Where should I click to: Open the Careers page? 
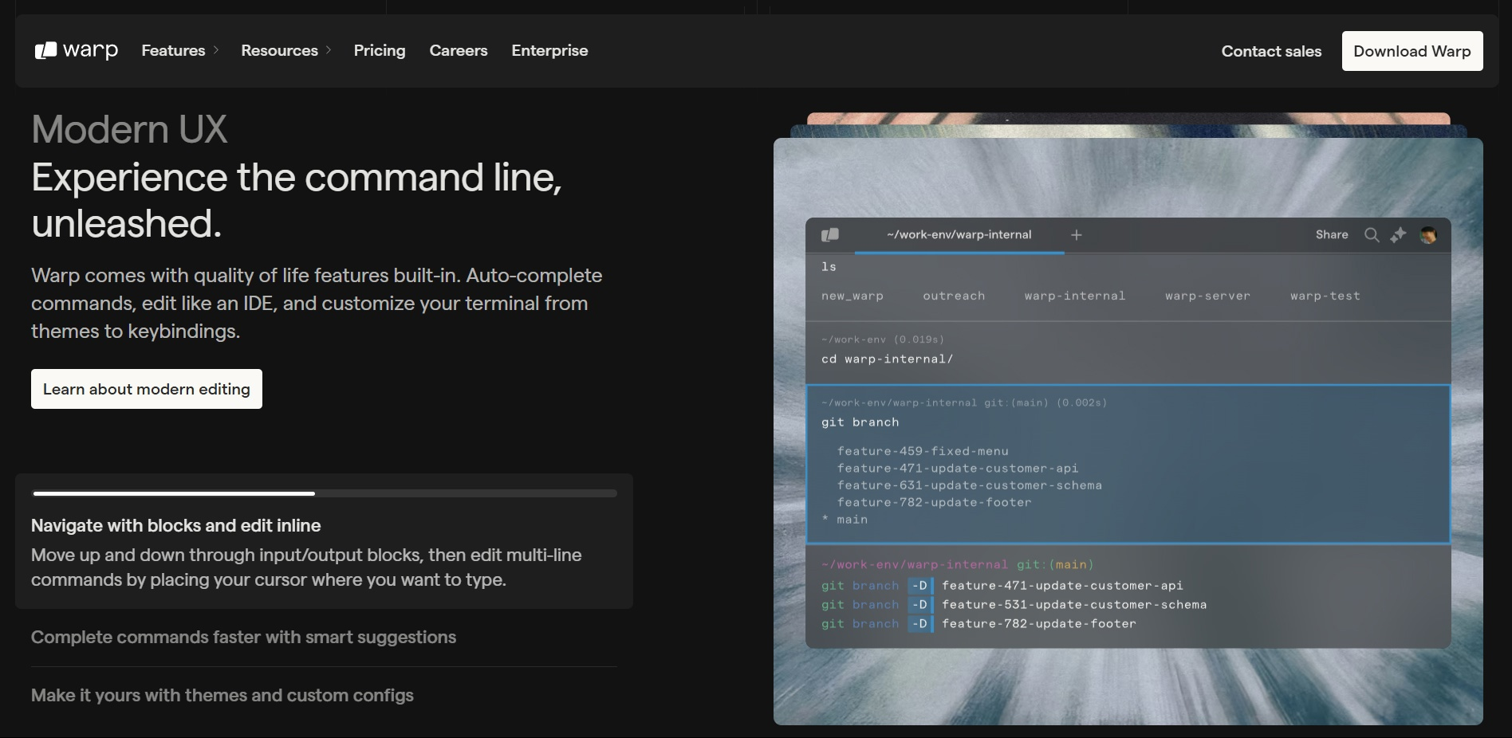click(x=459, y=50)
